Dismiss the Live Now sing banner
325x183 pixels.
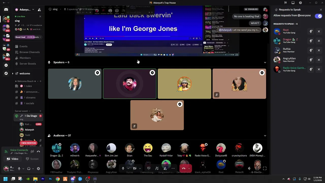coord(40,17)
